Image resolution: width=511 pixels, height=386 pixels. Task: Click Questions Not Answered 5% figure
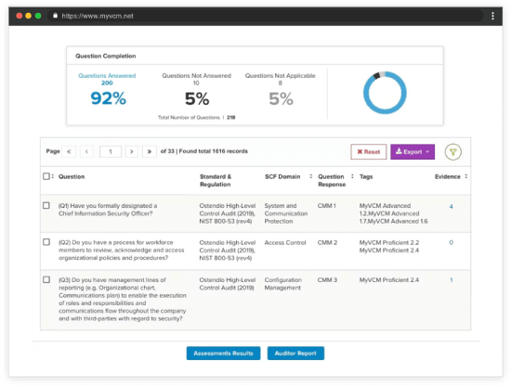pos(197,98)
